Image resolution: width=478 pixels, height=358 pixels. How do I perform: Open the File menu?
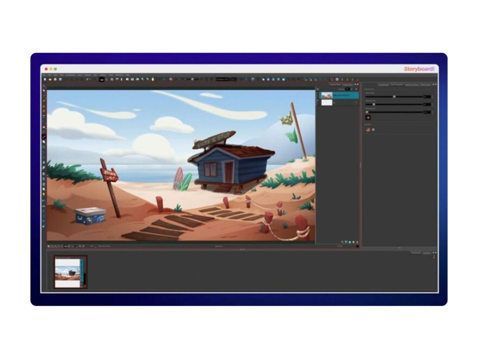click(44, 75)
